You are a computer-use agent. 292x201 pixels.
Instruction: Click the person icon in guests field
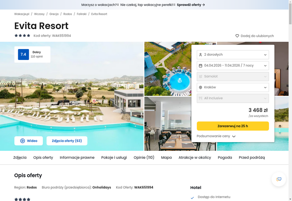point(200,55)
